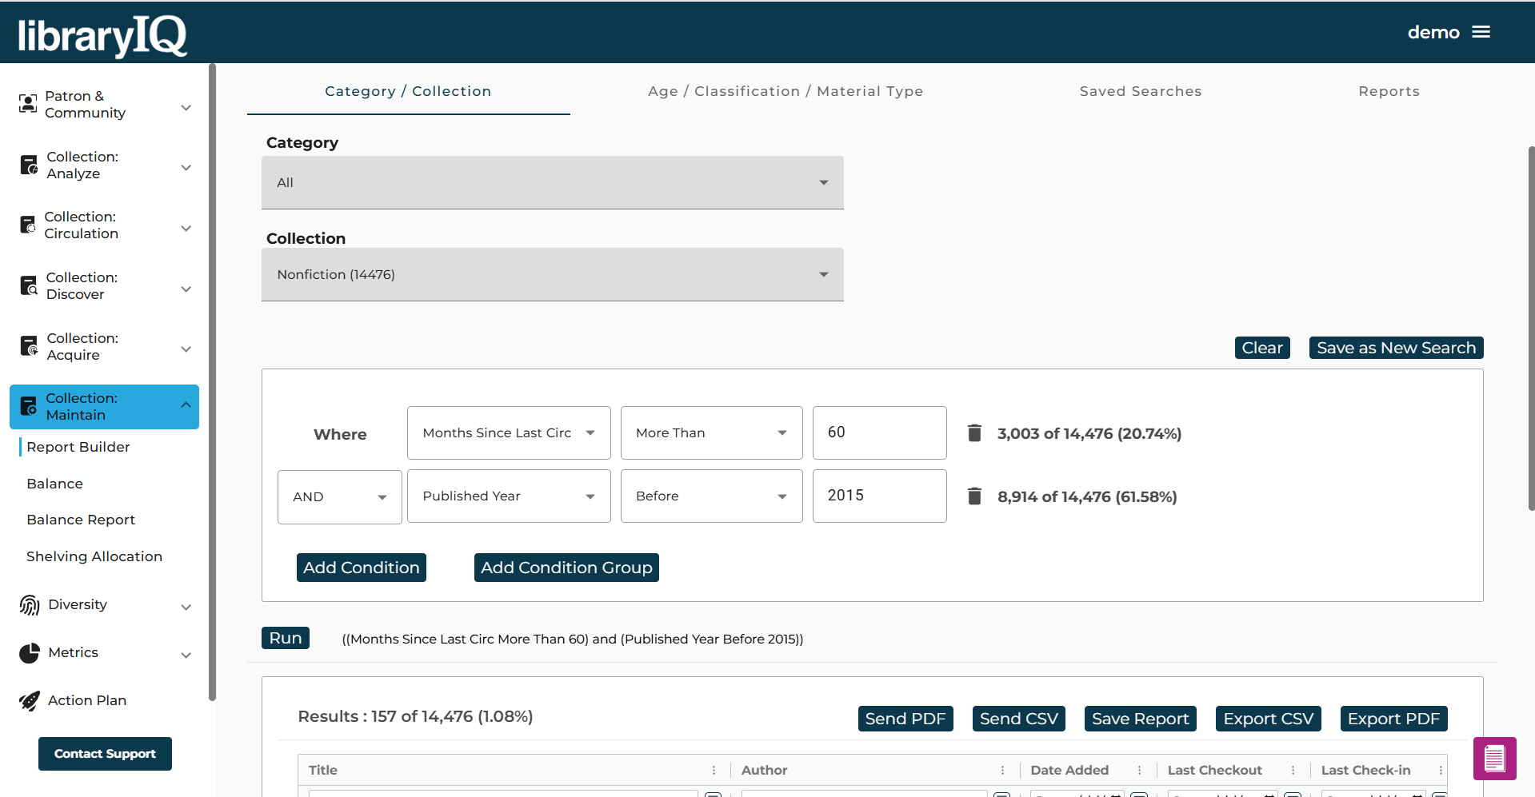This screenshot has width=1535, height=797.
Task: Click the Collection: Discover sidebar icon
Action: [29, 285]
